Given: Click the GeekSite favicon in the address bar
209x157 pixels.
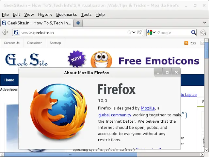Looking at the screenshot, I should (x=16, y=32).
